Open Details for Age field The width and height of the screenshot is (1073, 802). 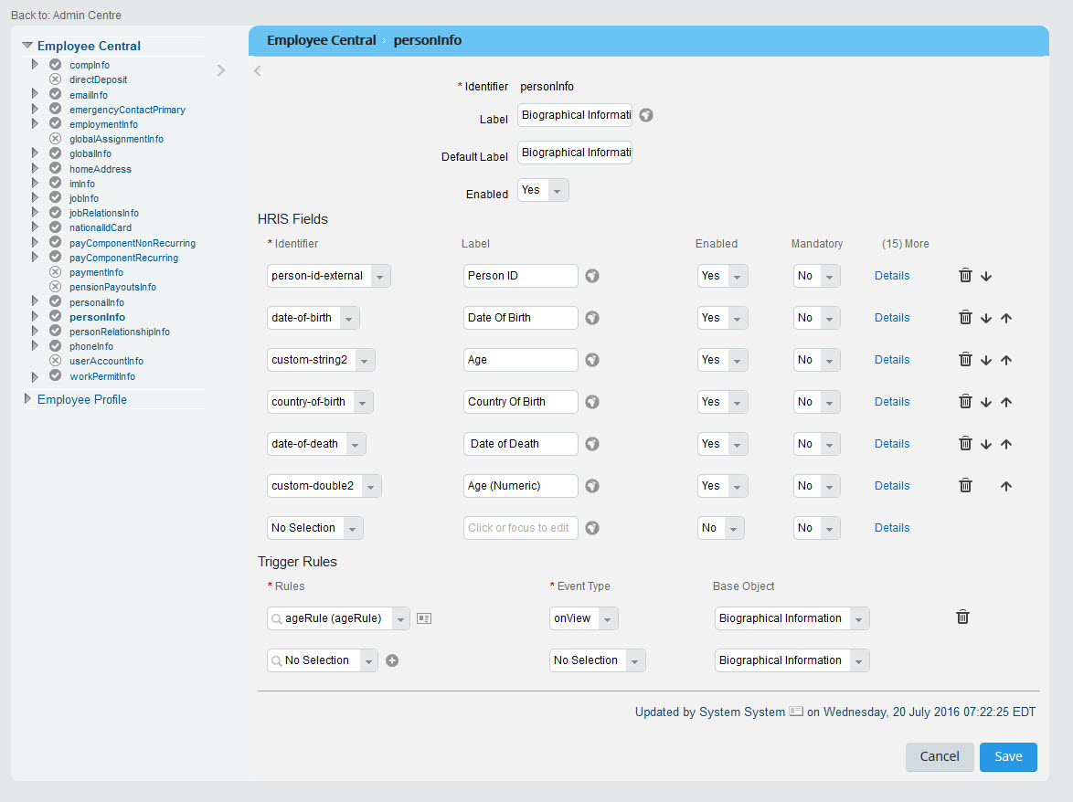[x=892, y=360]
